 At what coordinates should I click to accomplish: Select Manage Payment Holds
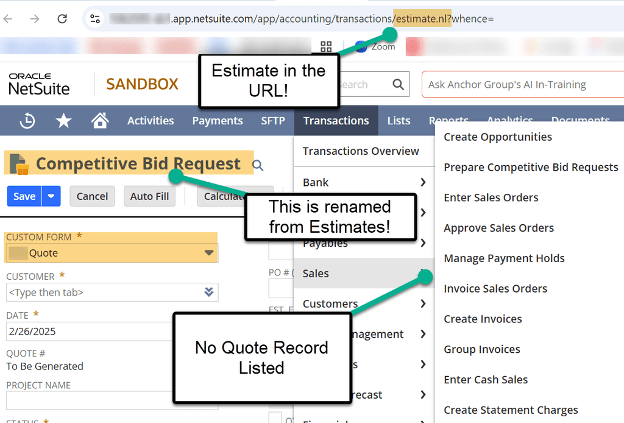pos(504,258)
